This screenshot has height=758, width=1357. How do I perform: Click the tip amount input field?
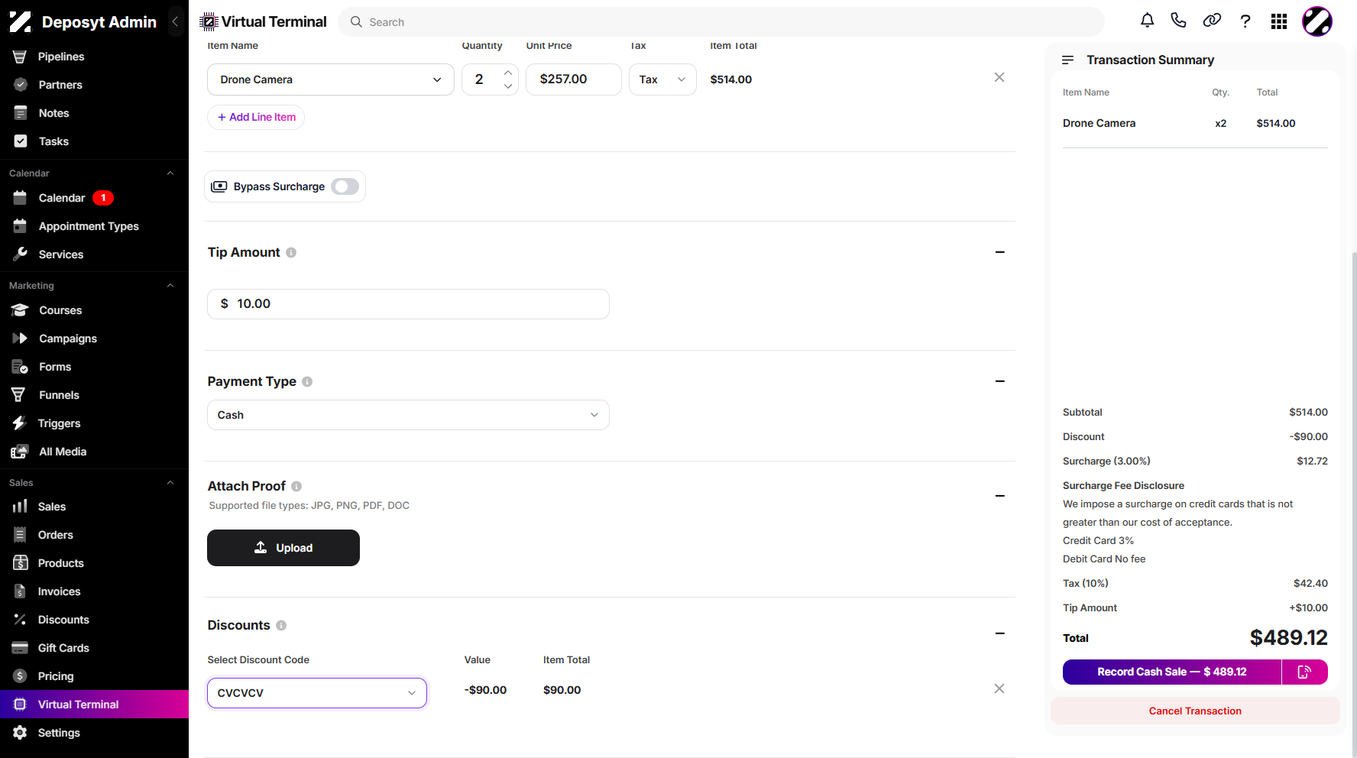tap(408, 304)
